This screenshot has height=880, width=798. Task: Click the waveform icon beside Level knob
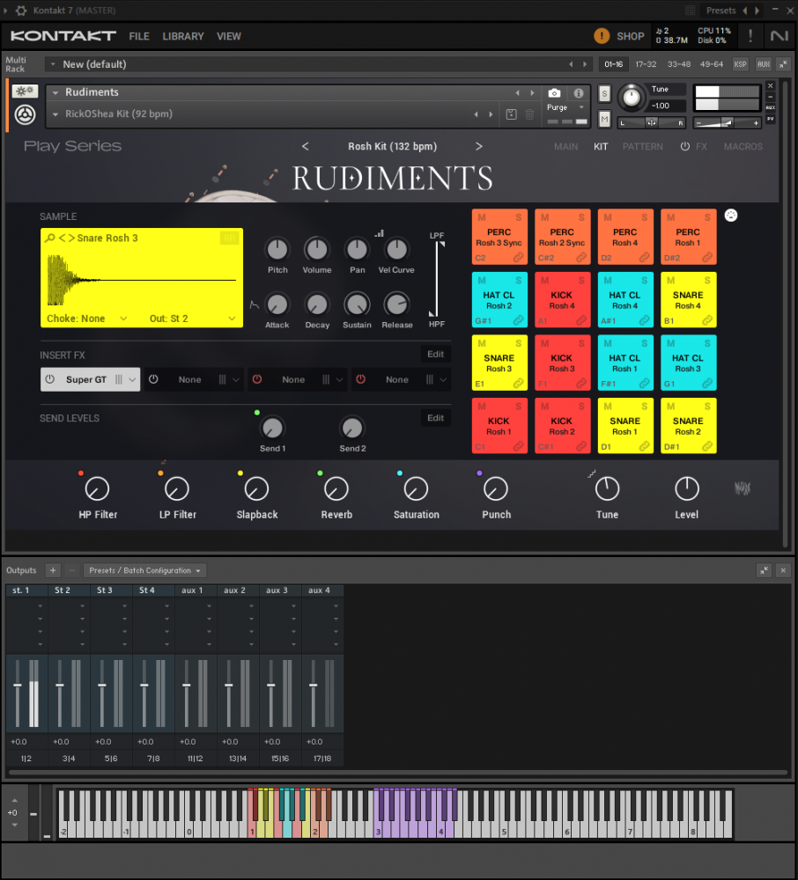tap(742, 488)
